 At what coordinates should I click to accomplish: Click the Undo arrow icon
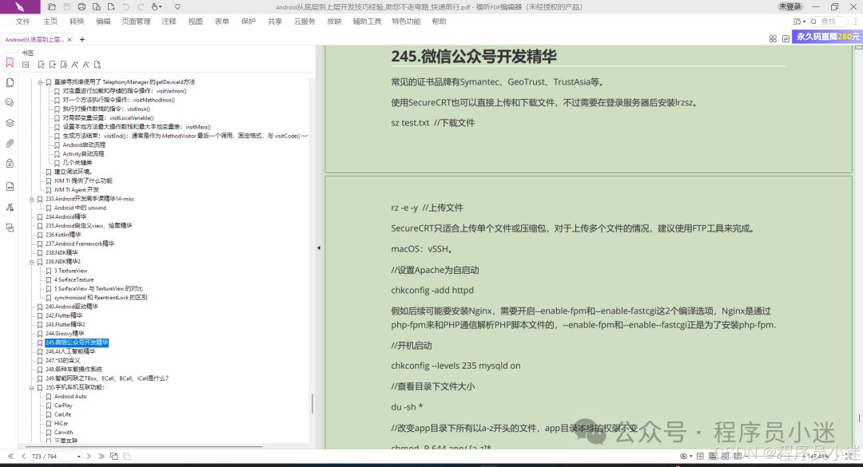[x=126, y=7]
